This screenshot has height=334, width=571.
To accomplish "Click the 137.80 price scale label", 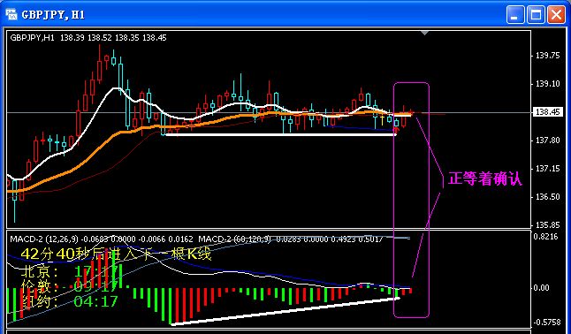I will [x=548, y=140].
